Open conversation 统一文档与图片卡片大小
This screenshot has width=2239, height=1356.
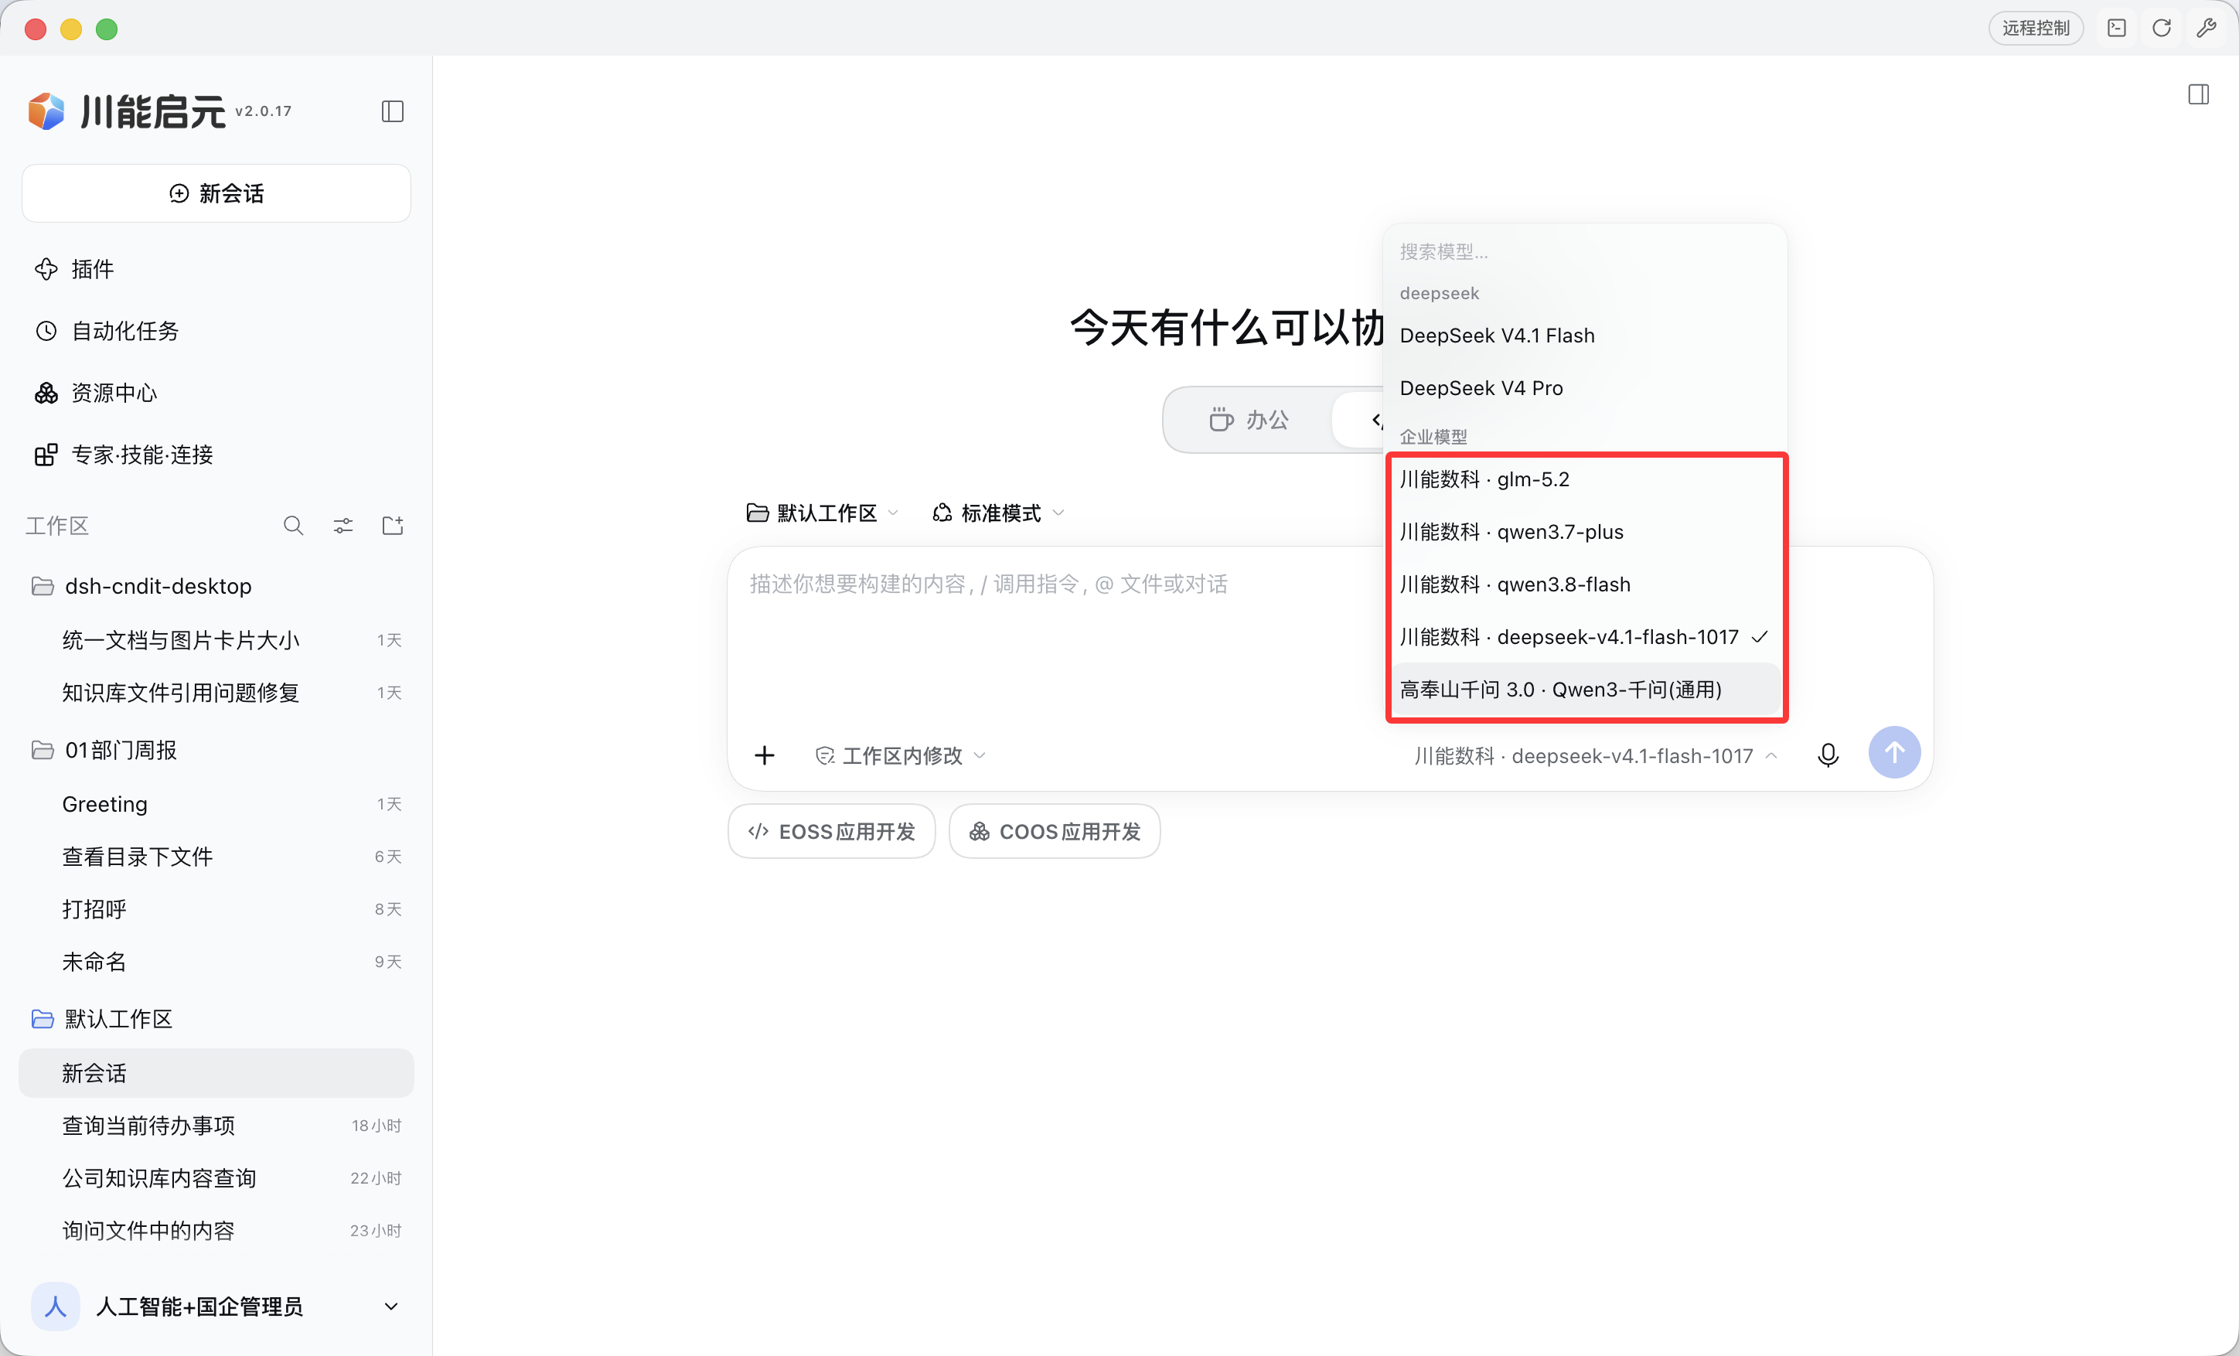216,641
